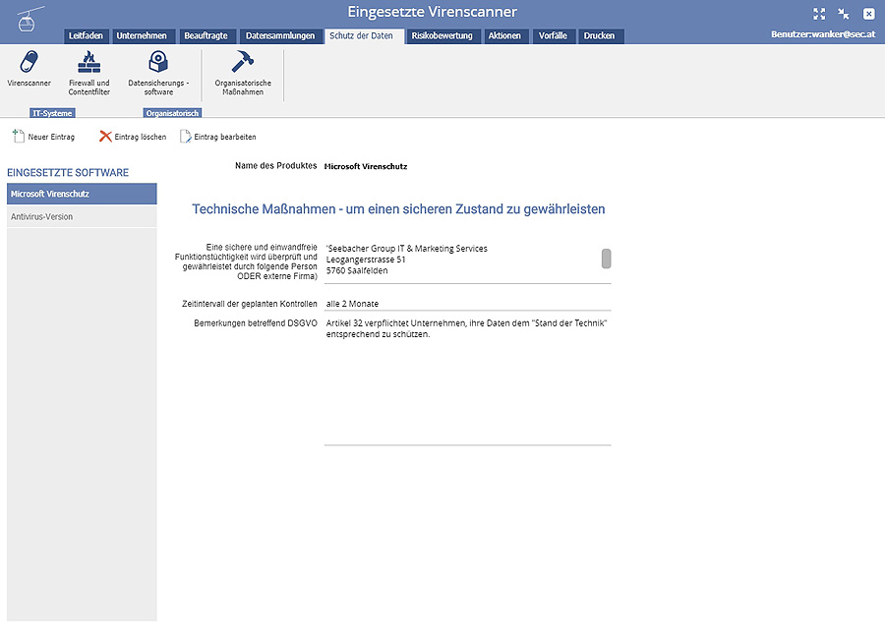
Task: Click the Zeitintervall der geplanten Kontrollen field
Action: (467, 304)
